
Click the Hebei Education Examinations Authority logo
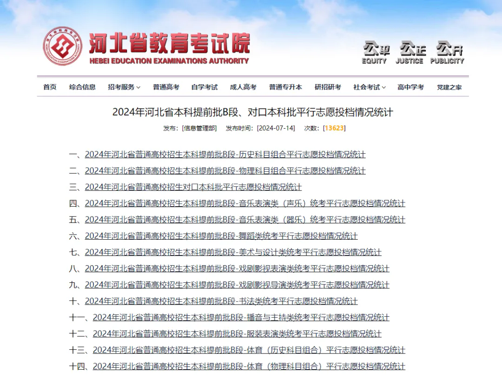(63, 46)
